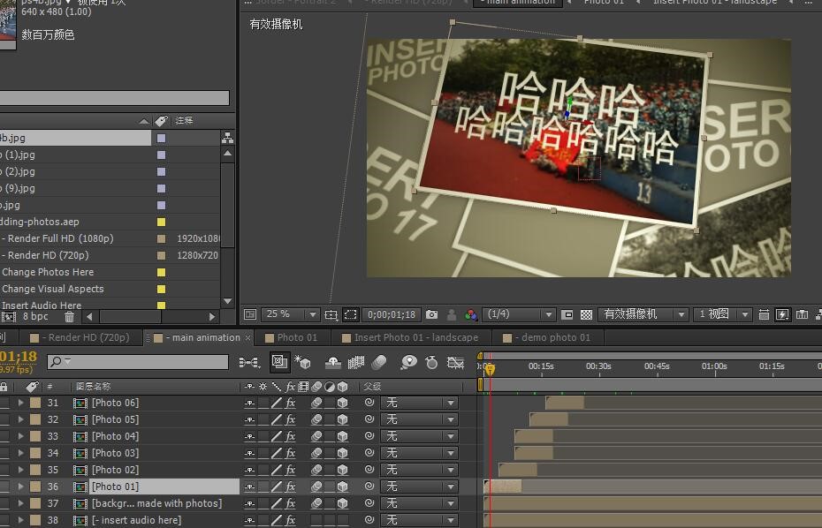The image size is (822, 528).
Task: Open parent dropdown for Photo 06 layer
Action: (419, 403)
